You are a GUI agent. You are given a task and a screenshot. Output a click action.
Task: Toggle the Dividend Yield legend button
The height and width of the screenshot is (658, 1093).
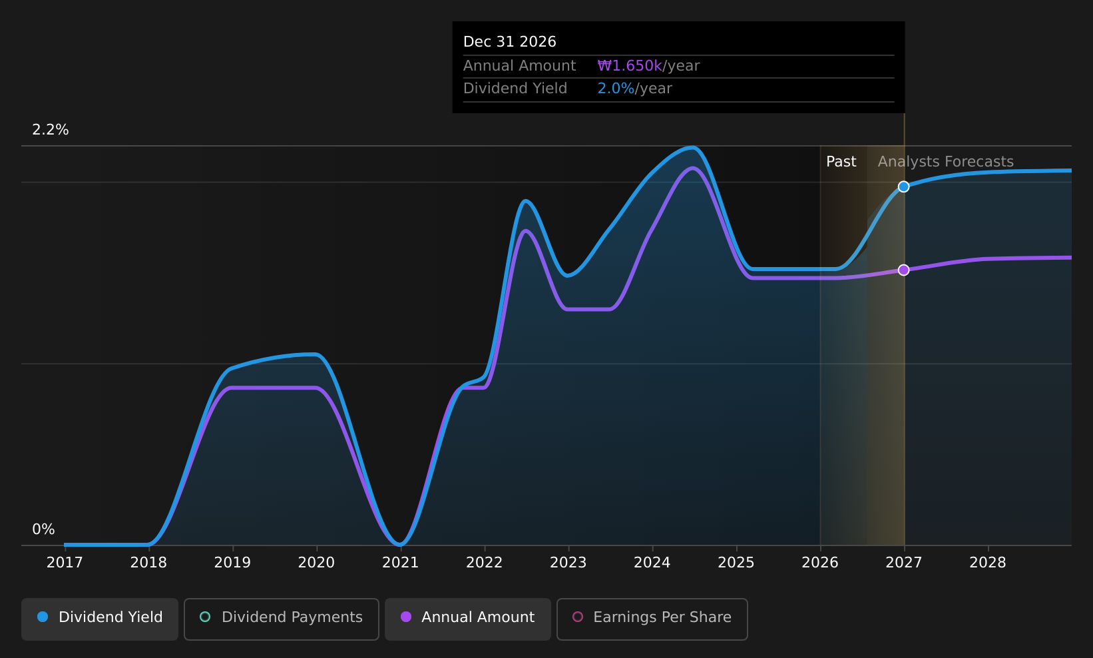[100, 619]
